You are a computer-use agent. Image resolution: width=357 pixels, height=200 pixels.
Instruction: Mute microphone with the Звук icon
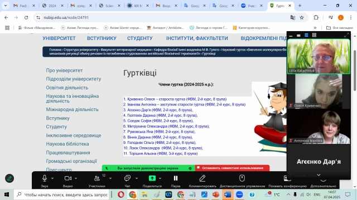click(45, 178)
